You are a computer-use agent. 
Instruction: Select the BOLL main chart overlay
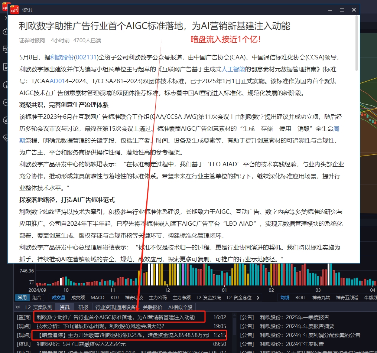click(x=301, y=297)
